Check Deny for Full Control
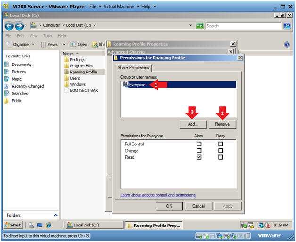 click(221, 144)
